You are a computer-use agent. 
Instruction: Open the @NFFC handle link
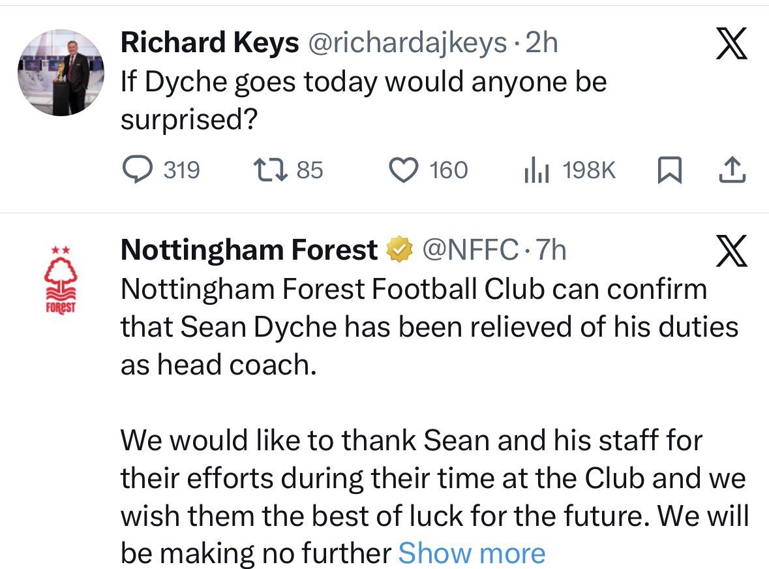[471, 250]
